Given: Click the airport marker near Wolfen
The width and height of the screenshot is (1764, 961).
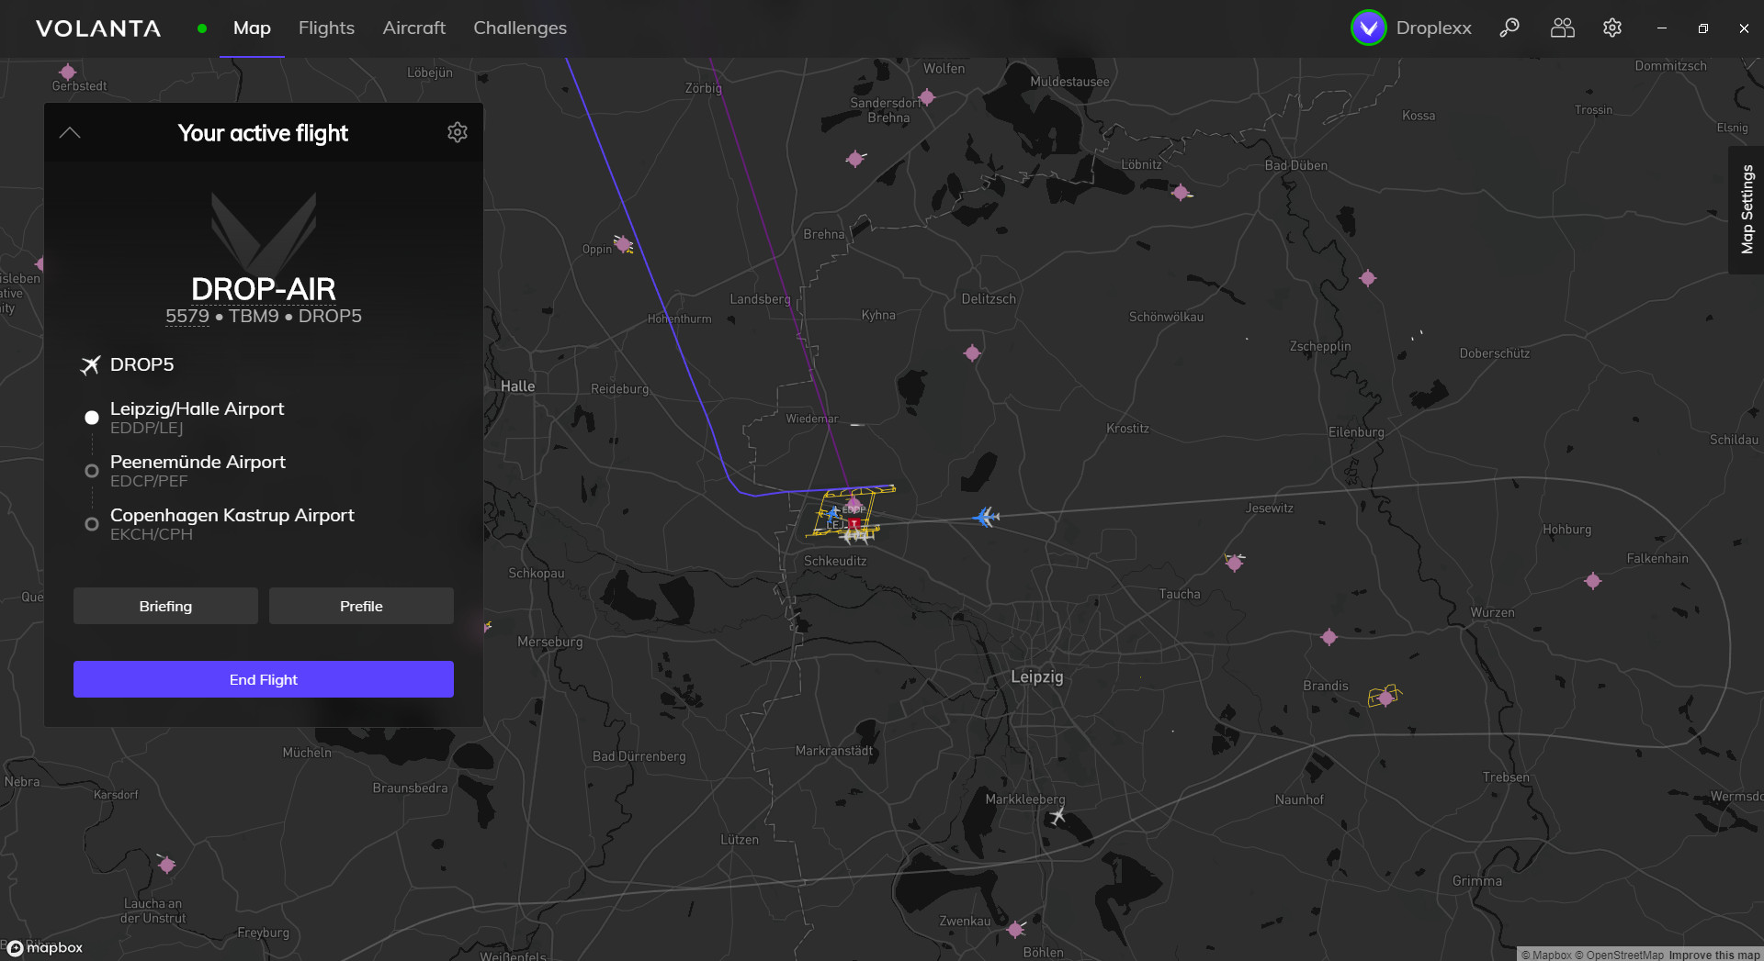Looking at the screenshot, I should tap(927, 97).
